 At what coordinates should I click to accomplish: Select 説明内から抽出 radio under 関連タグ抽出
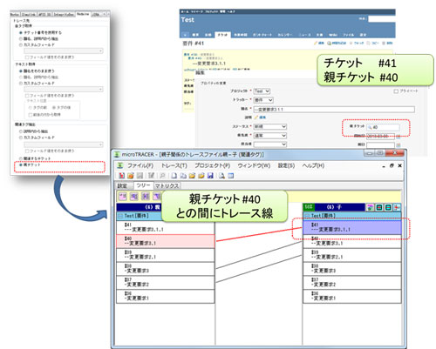tap(21, 131)
